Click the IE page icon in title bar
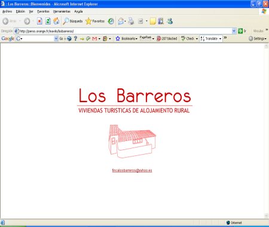Viewport: 269px width, 227px height. point(3,4)
